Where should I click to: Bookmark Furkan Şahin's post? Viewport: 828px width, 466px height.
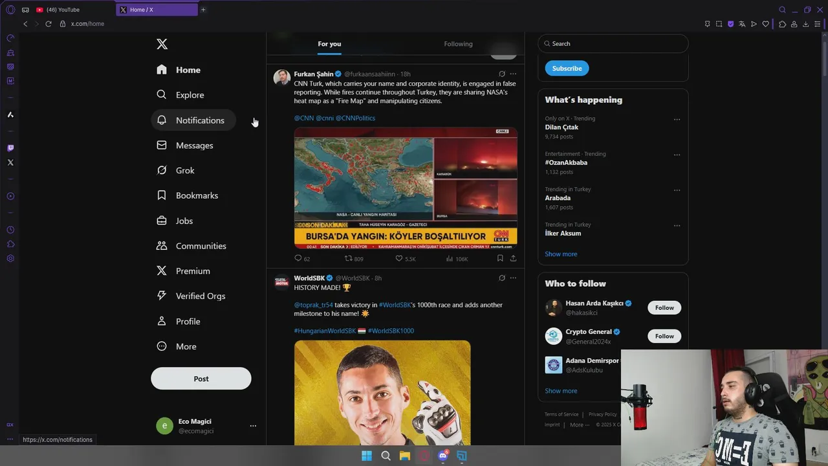point(500,258)
